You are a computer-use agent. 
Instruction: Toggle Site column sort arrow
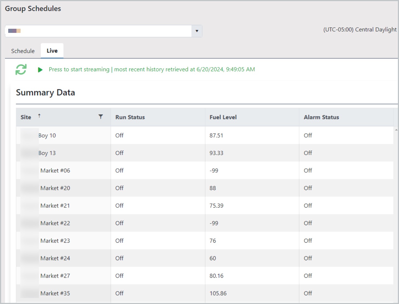tap(39, 116)
